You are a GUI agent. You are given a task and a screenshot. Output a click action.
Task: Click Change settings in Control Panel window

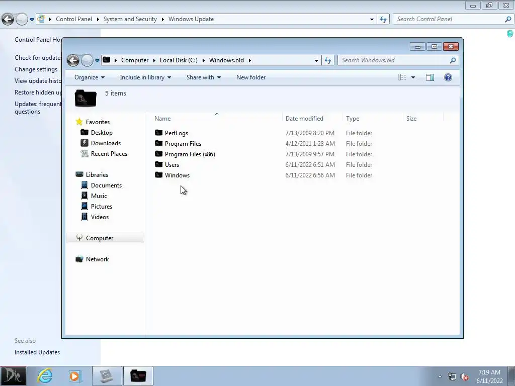(x=36, y=69)
